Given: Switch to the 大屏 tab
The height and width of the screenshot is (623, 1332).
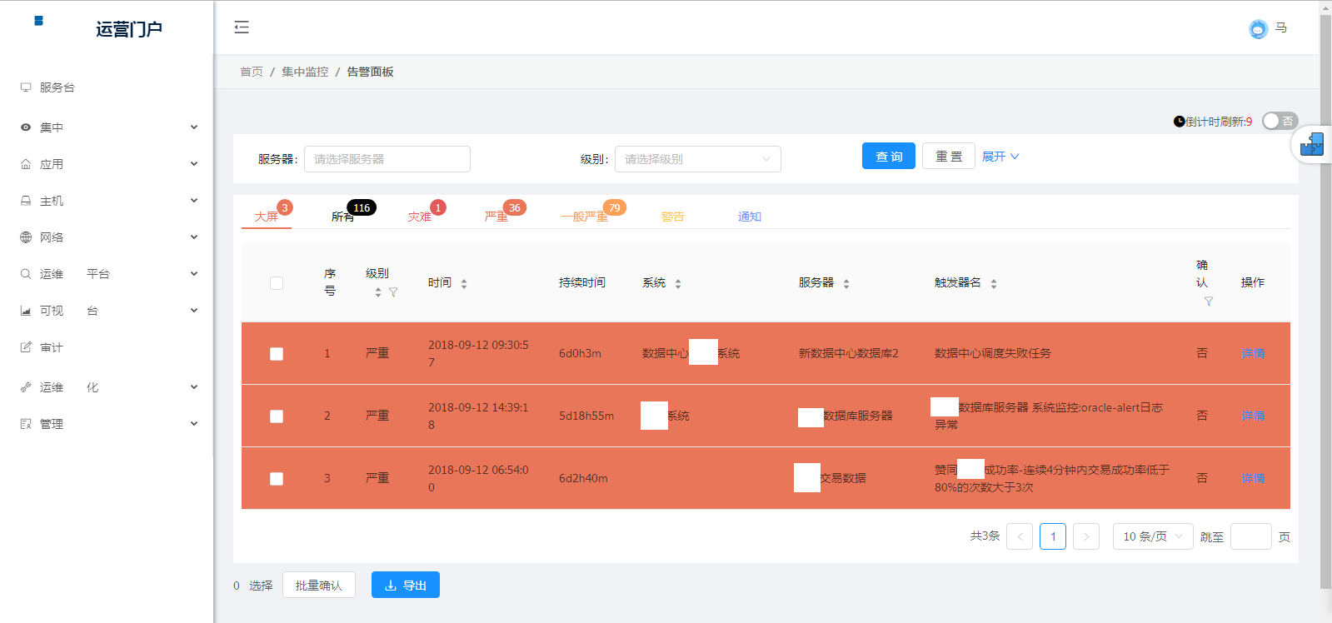Looking at the screenshot, I should coord(267,217).
